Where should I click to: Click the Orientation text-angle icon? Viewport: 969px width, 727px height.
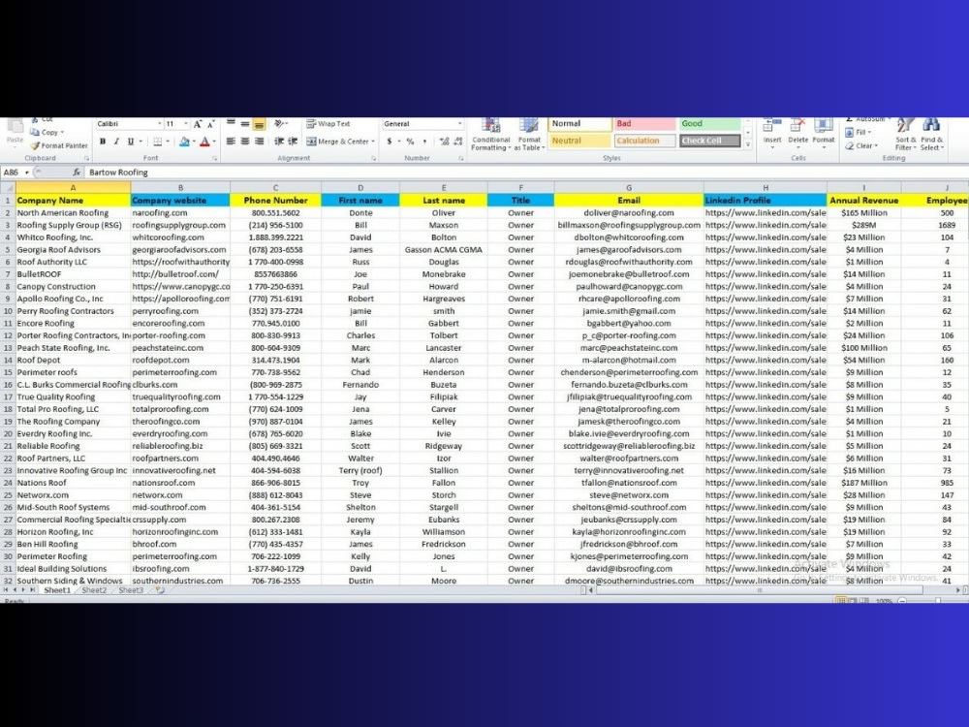[x=279, y=124]
